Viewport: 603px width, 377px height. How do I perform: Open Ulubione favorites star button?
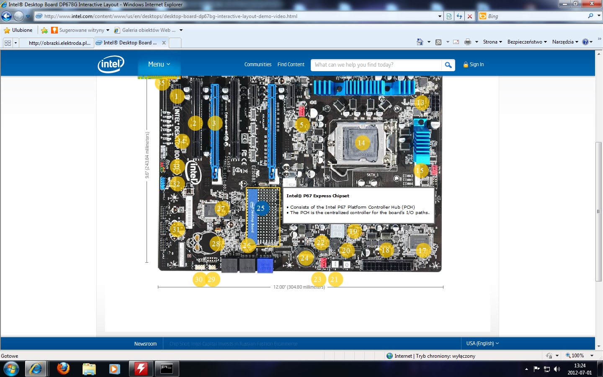18,30
